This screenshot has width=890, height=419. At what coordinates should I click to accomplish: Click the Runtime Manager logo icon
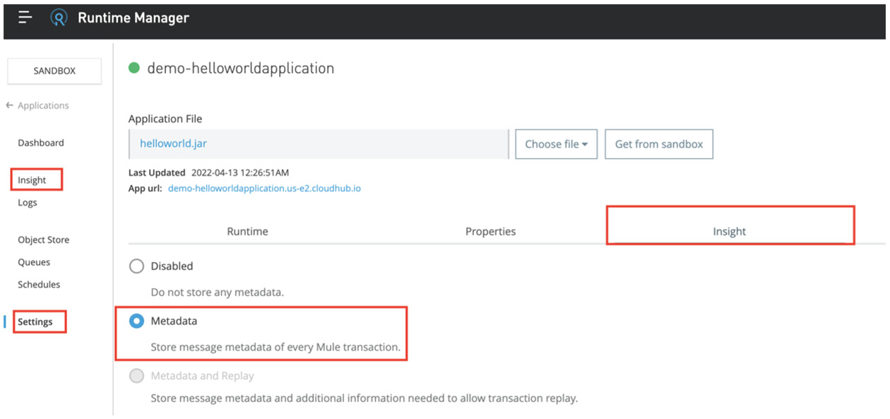click(59, 18)
